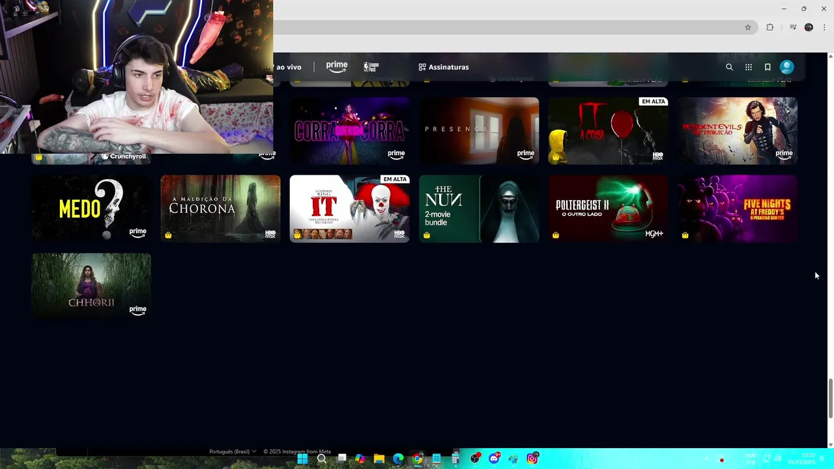Viewport: 834px width, 469px height.
Task: Click the EM ALTA badge on IT A Coisa
Action: tap(654, 102)
